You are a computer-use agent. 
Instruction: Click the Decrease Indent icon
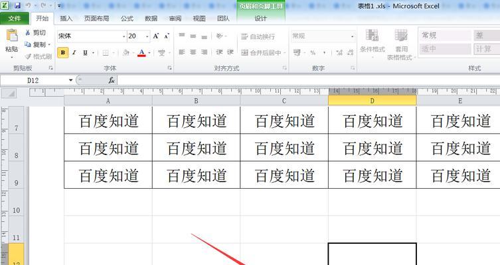coord(219,52)
